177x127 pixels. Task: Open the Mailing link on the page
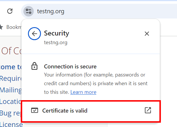pyautogui.click(x=11, y=90)
